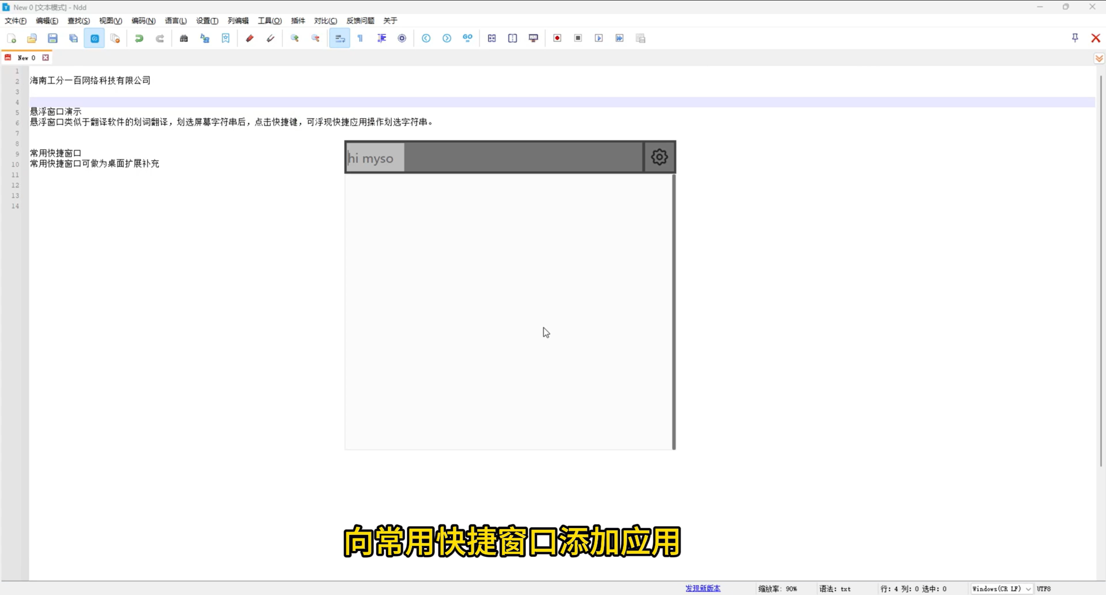Image resolution: width=1106 pixels, height=595 pixels.
Task: Click the 发现新版本 link in status bar
Action: point(703,588)
